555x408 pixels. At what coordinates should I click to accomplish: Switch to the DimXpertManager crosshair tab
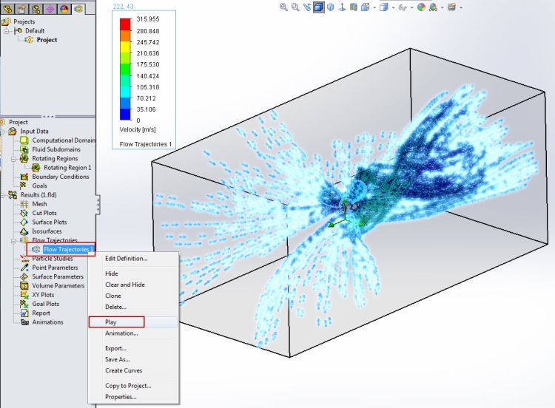point(50,9)
